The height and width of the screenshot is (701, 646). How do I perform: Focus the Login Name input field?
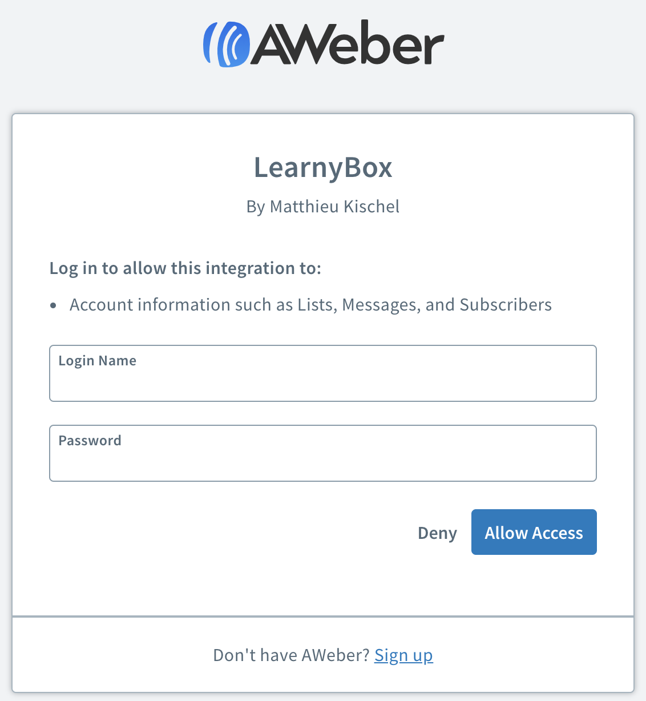(x=323, y=373)
